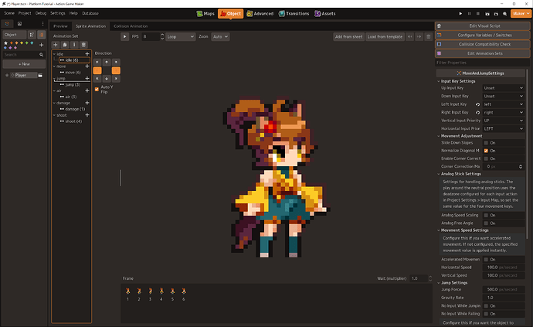Select the up-left direction button

click(x=97, y=62)
